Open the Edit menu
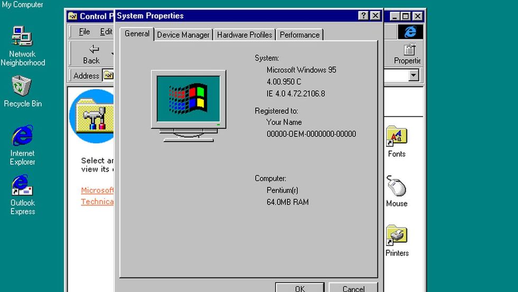This screenshot has height=292, width=518. [106, 32]
